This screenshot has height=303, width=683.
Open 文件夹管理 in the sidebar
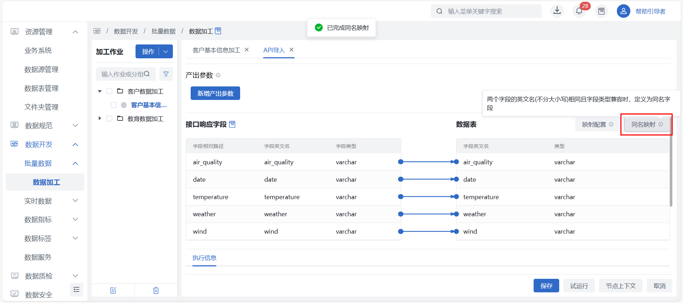pyautogui.click(x=41, y=107)
